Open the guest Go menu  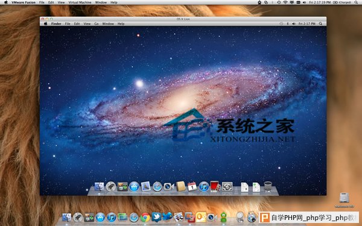point(97,24)
